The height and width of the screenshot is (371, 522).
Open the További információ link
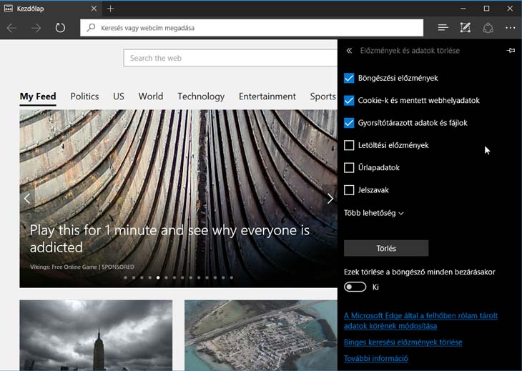pyautogui.click(x=376, y=358)
